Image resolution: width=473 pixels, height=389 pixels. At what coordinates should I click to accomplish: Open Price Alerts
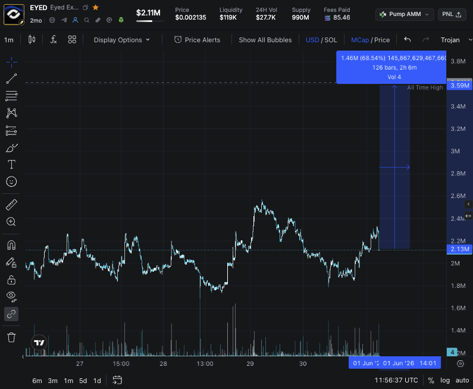[x=198, y=40]
